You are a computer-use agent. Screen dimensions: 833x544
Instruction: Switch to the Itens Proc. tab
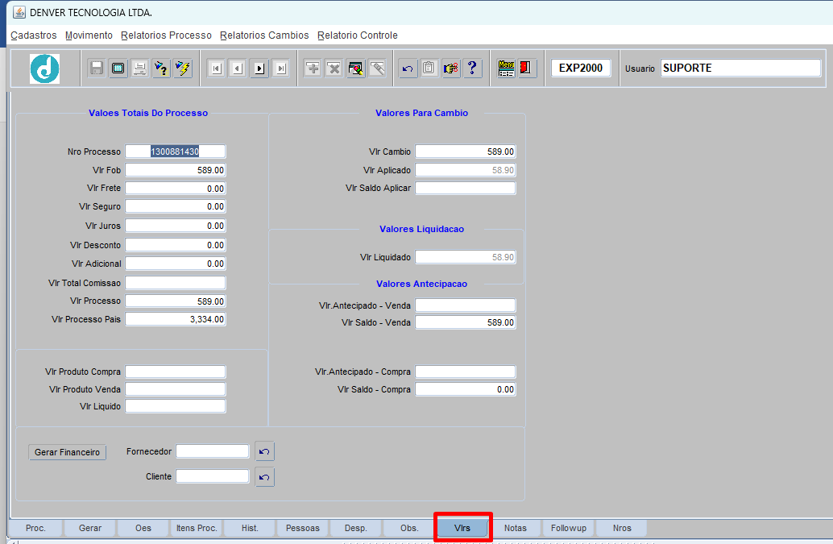click(196, 528)
